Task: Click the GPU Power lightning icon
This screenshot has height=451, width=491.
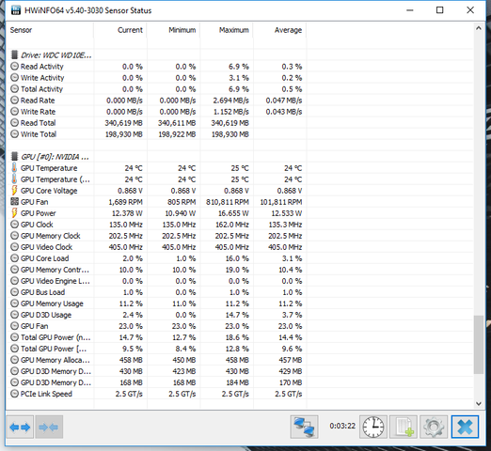Action: (x=14, y=213)
